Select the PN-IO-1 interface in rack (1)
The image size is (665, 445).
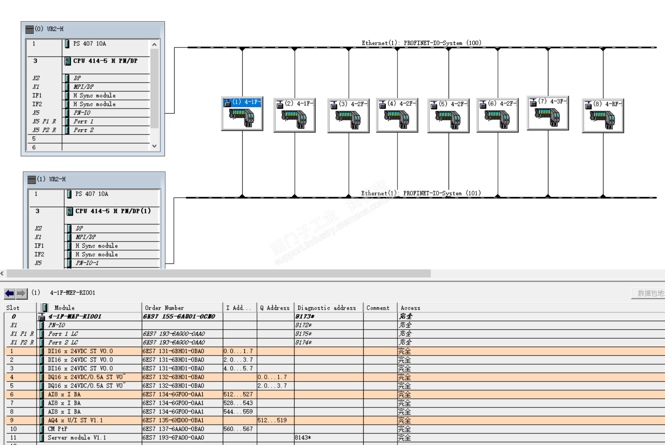pos(94,263)
